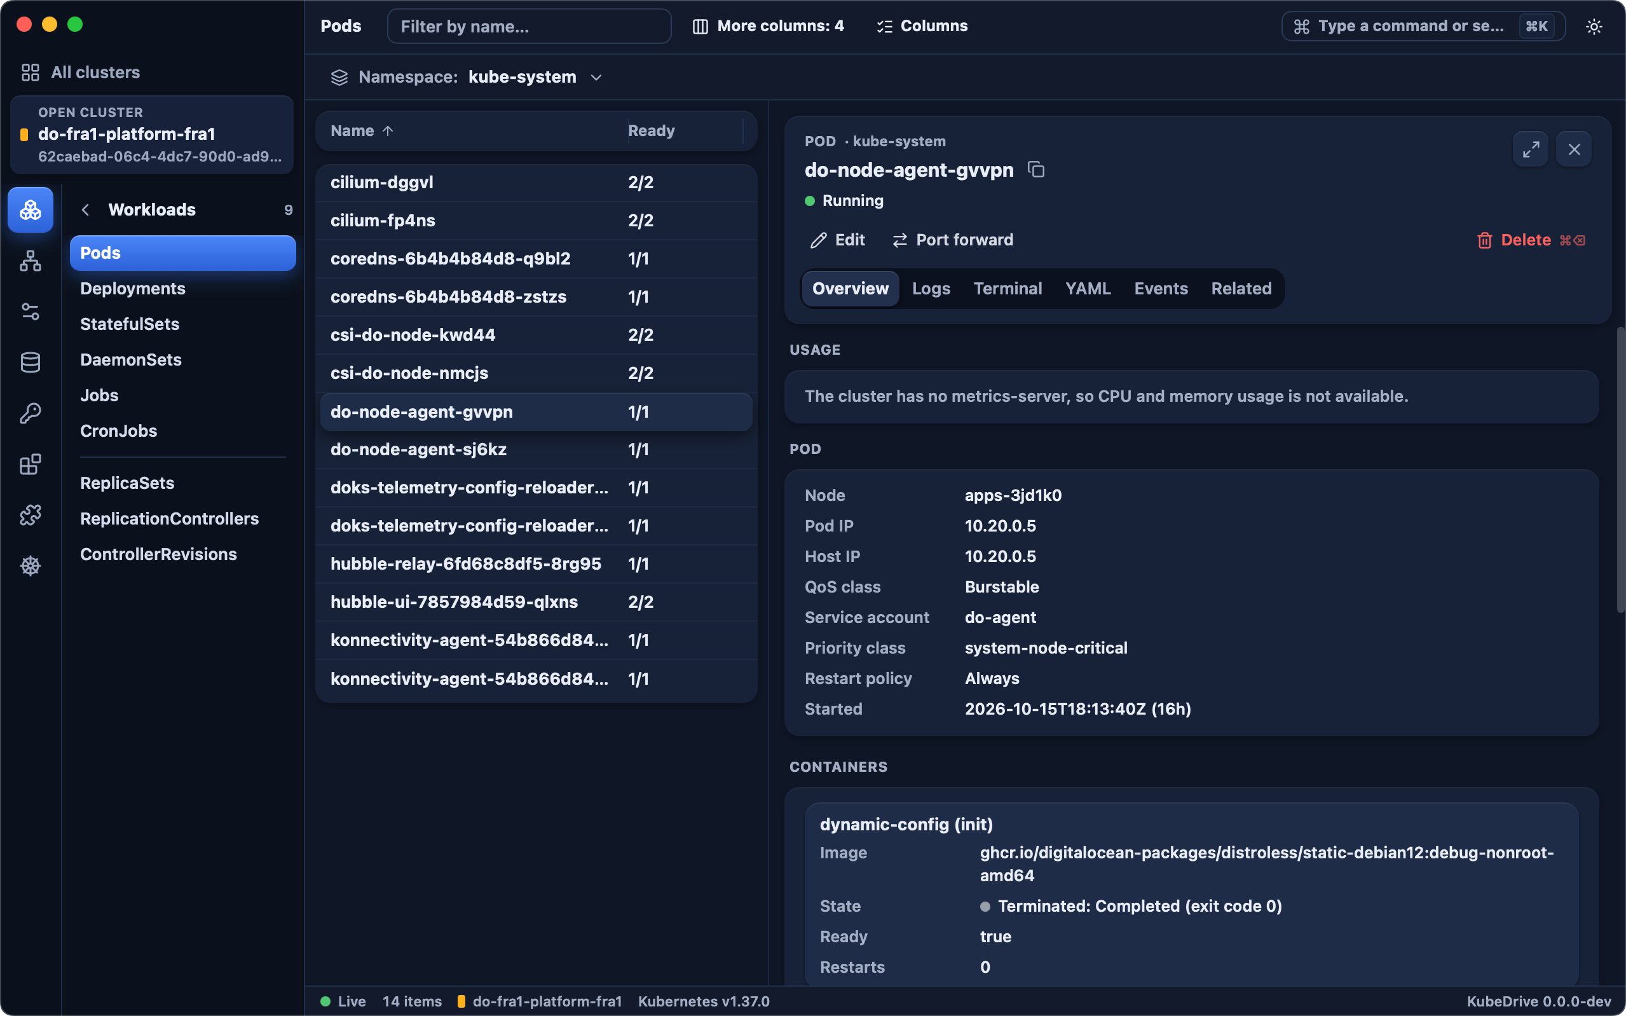Expand the Namespace kube-system dropdown
Screen dimensions: 1626x1016
(467, 78)
